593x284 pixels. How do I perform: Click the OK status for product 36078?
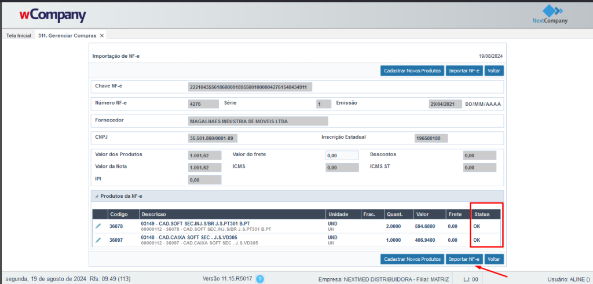click(x=477, y=226)
